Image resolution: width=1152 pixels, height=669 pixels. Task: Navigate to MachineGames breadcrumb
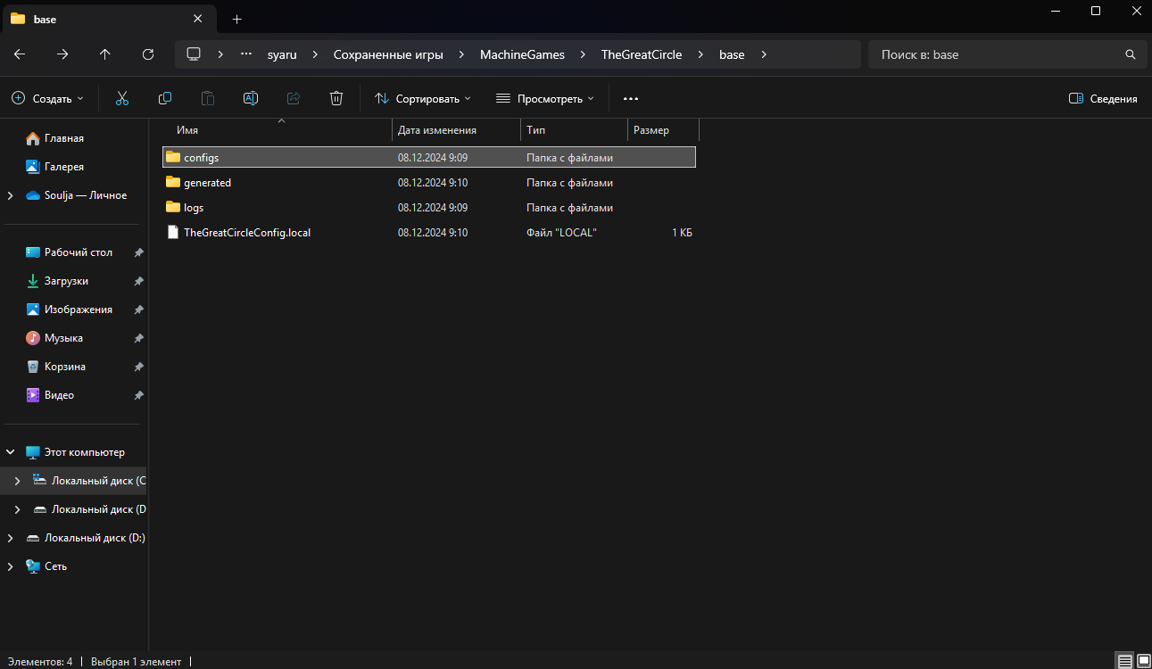pyautogui.click(x=522, y=54)
